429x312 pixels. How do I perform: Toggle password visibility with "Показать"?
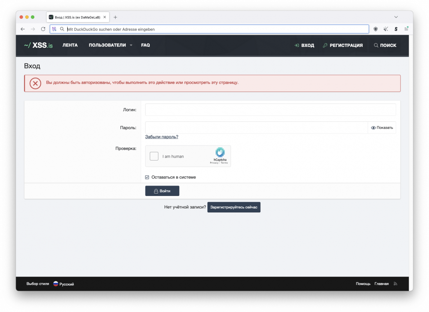pos(382,128)
